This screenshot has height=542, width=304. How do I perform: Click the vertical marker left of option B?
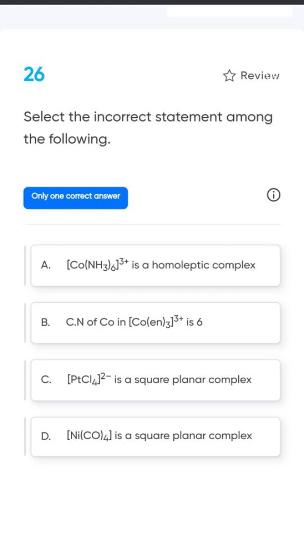[x=25, y=323]
